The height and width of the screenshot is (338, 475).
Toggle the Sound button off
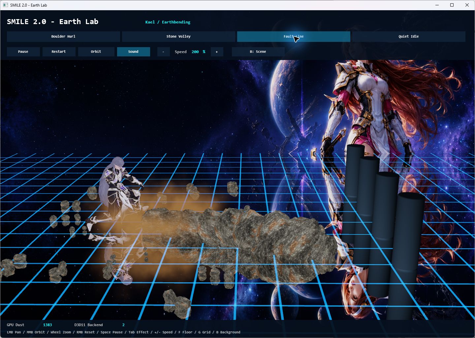pyautogui.click(x=133, y=52)
